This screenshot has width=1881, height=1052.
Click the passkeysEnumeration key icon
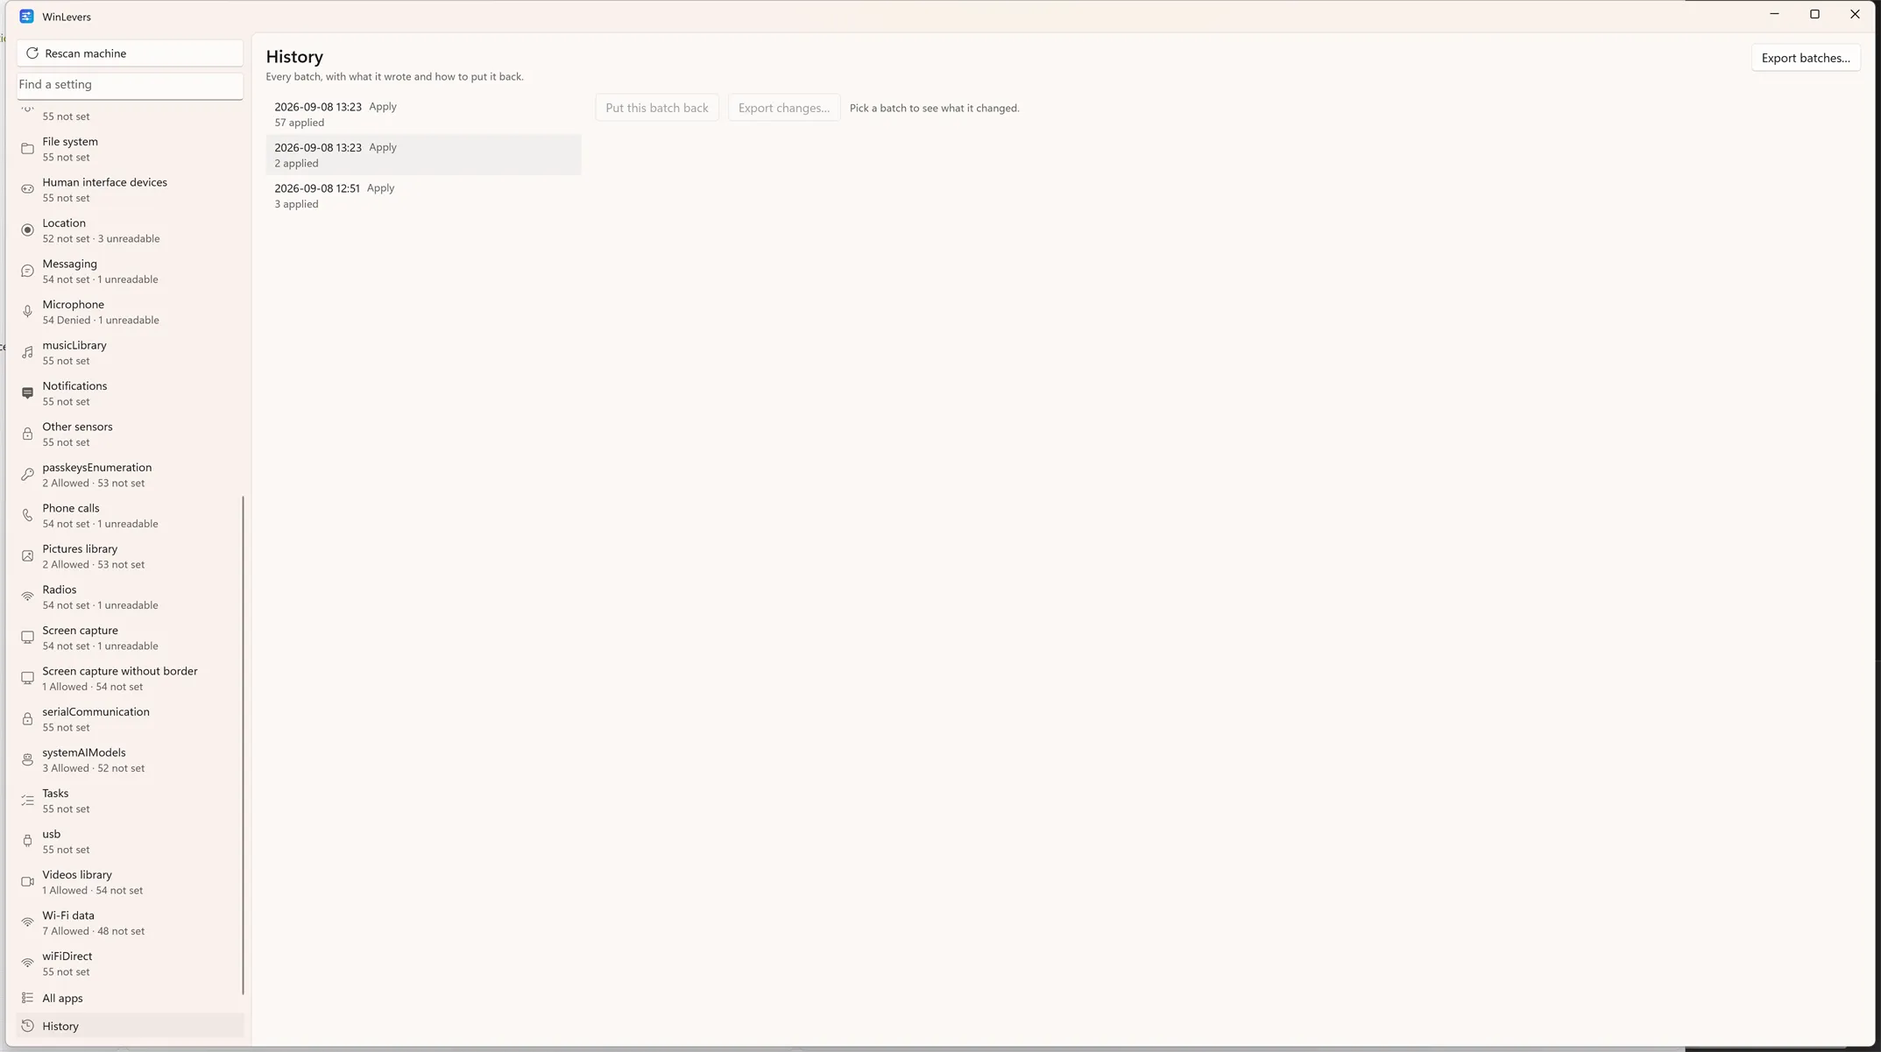(x=27, y=475)
